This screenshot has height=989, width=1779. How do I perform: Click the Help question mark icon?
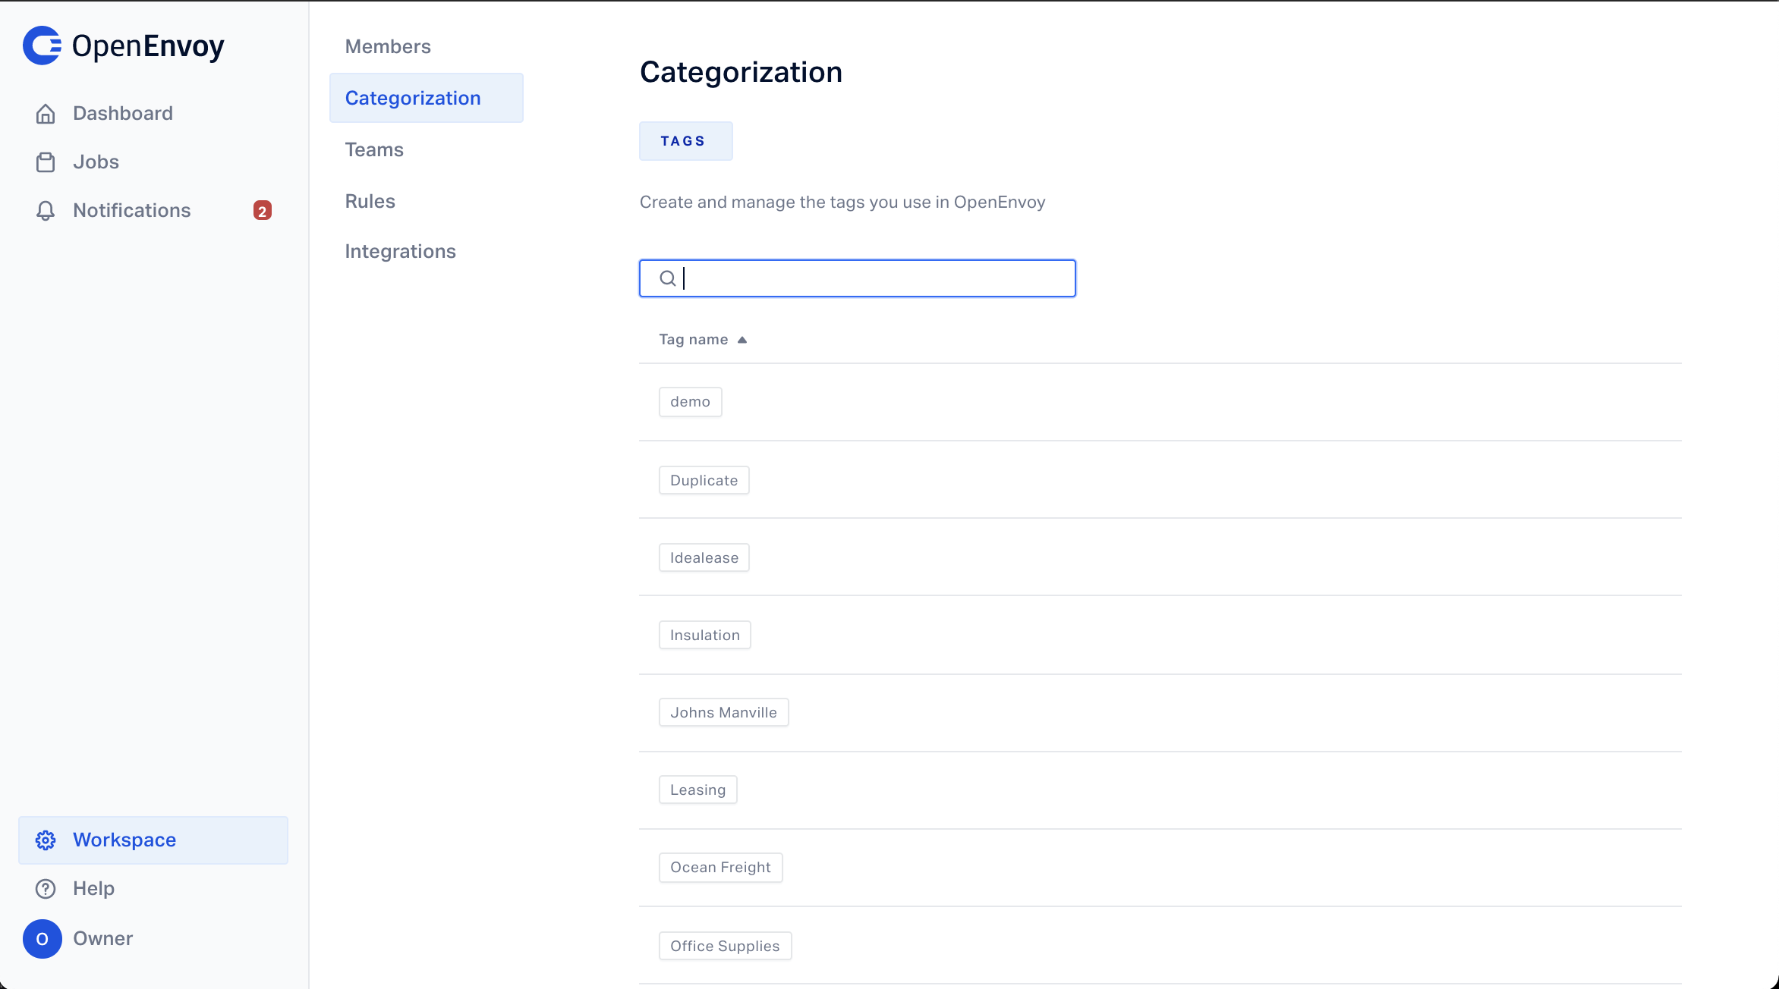click(46, 889)
